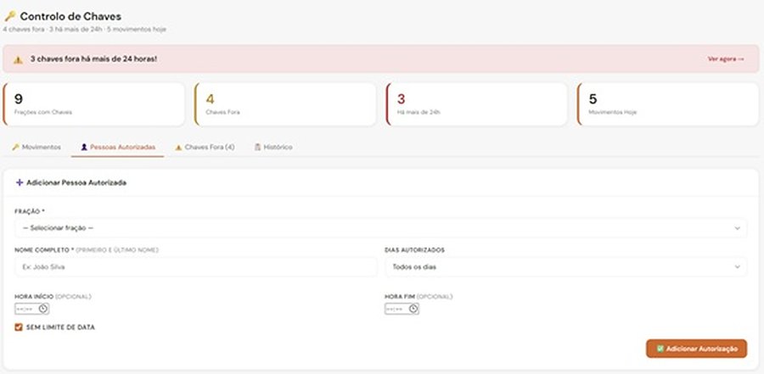This screenshot has height=374, width=764.
Task: Click the key icon on the Movimentos tab
Action: click(x=15, y=147)
